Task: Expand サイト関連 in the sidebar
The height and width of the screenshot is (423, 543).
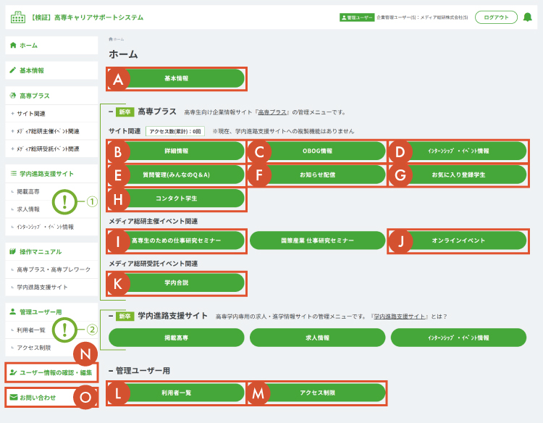Action: 29,114
